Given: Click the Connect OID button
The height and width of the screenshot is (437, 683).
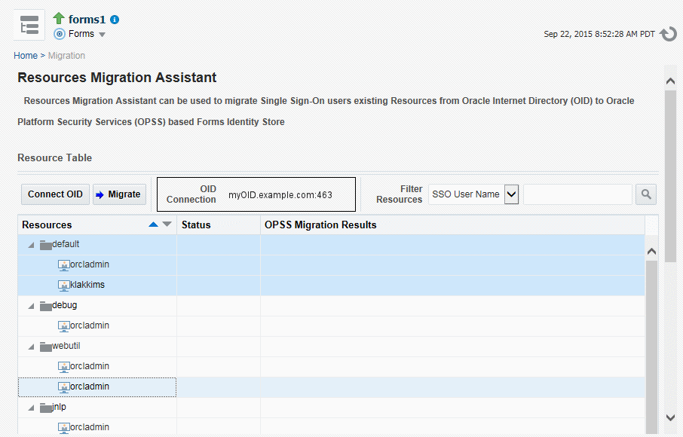Looking at the screenshot, I should [x=55, y=194].
